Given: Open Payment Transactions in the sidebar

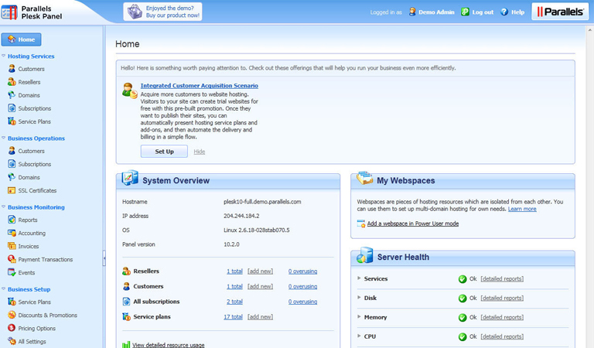Looking at the screenshot, I should tap(46, 259).
